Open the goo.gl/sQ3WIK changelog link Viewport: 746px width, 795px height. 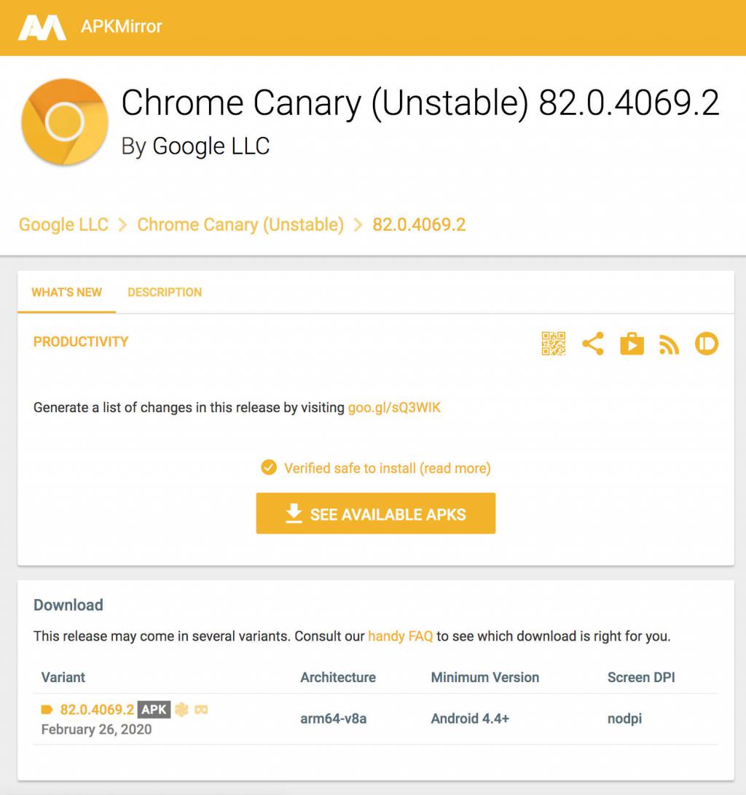[x=394, y=408]
